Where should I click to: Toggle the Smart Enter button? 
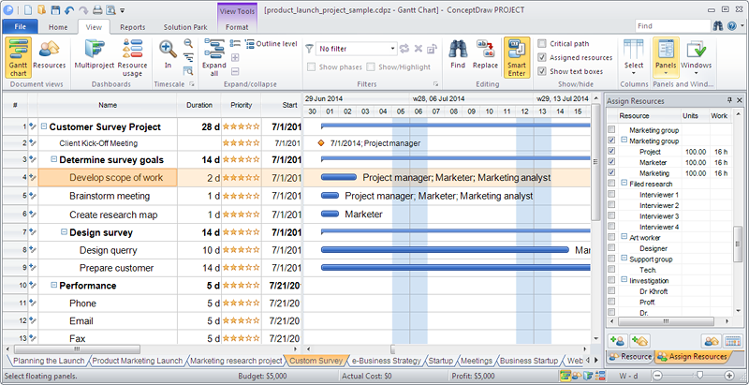pyautogui.click(x=516, y=56)
